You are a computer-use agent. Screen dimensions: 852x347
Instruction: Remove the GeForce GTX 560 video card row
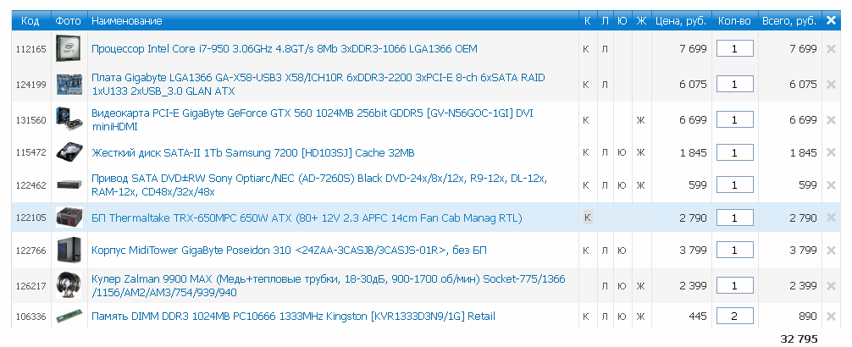click(831, 120)
